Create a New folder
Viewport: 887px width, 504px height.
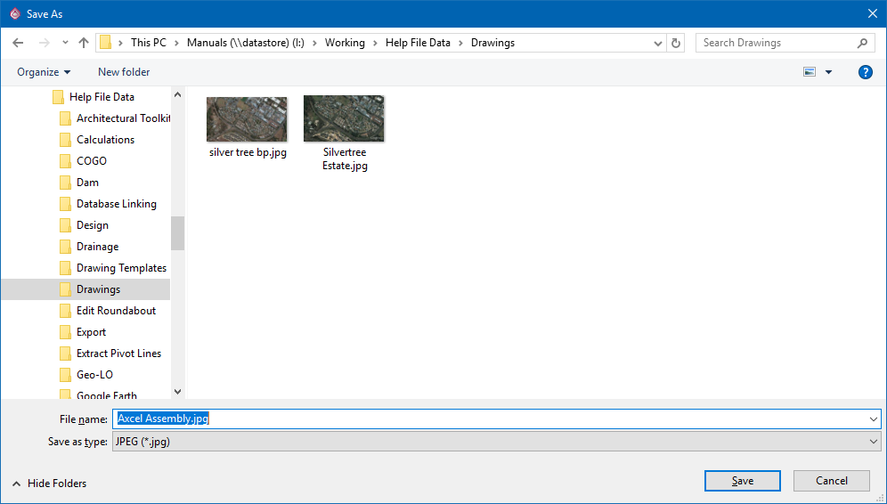(x=124, y=72)
